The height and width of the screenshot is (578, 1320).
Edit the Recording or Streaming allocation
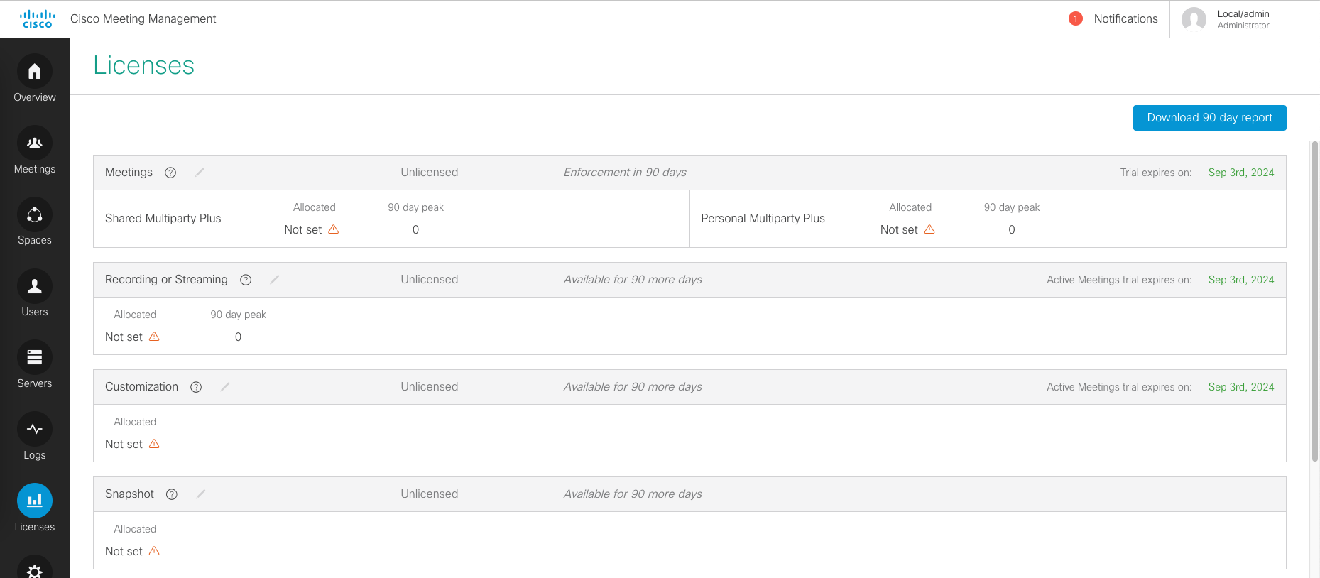(275, 280)
